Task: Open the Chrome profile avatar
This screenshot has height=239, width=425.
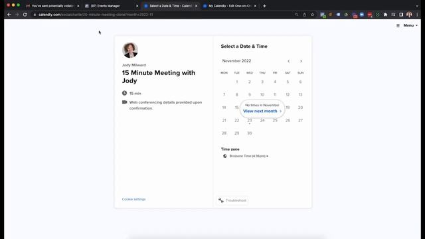Action: click(x=409, y=15)
